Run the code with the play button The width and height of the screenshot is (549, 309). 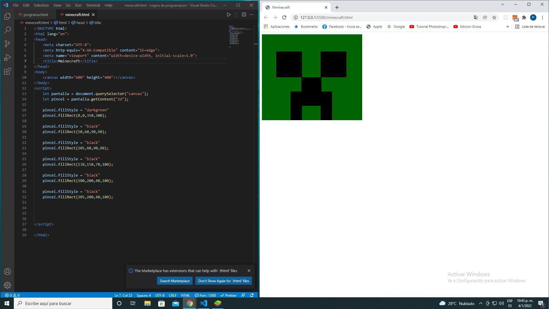229,15
